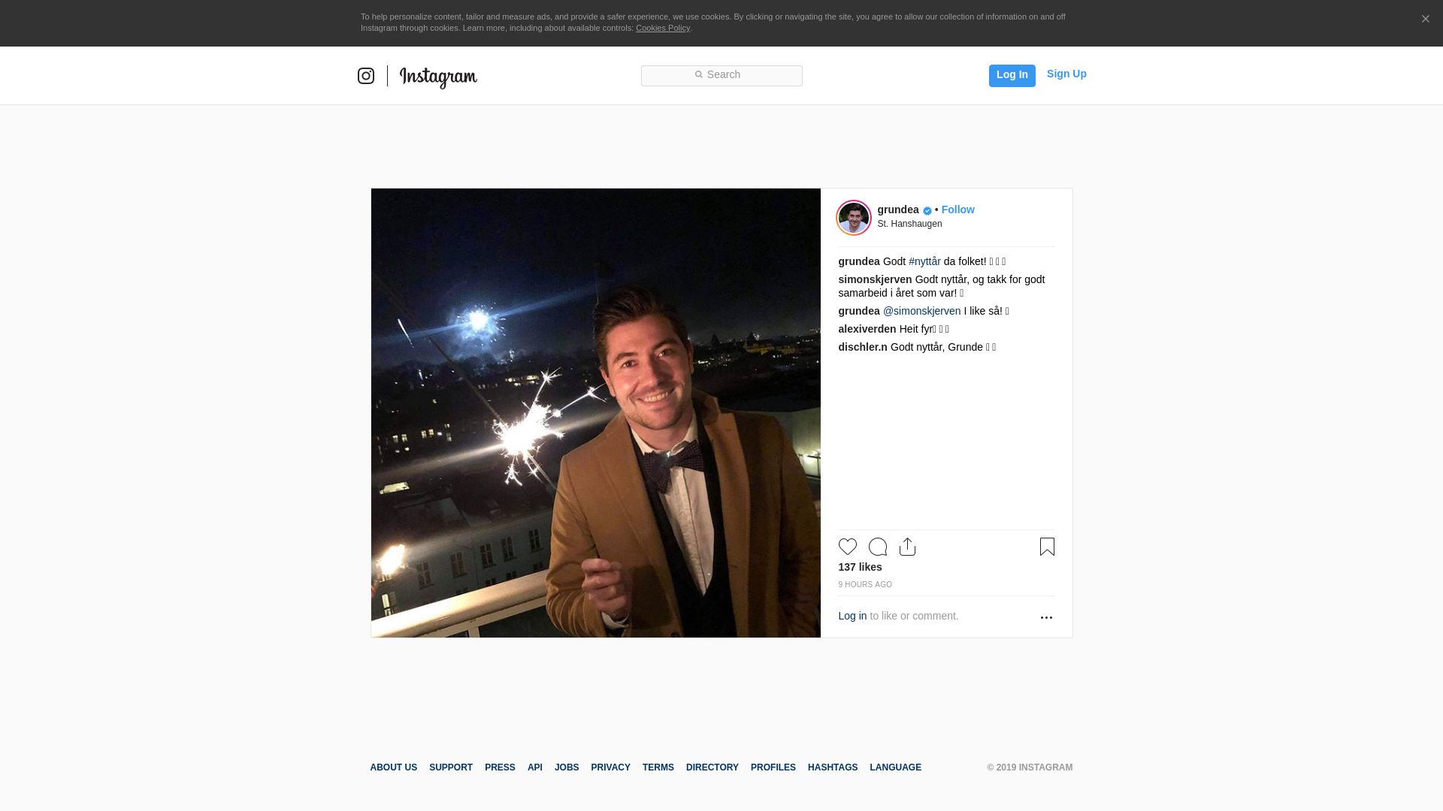Open more options ellipsis menu
The width and height of the screenshot is (1443, 811).
(x=1046, y=617)
